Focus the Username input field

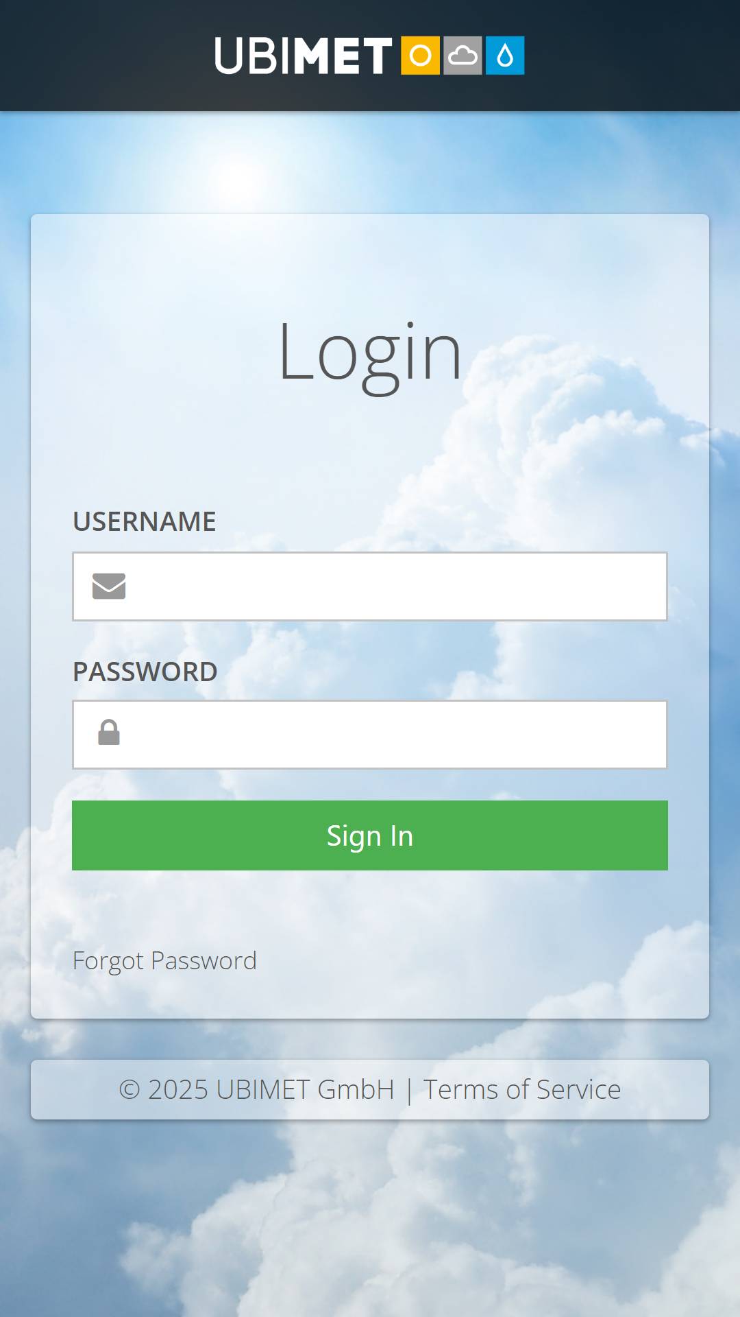point(370,586)
